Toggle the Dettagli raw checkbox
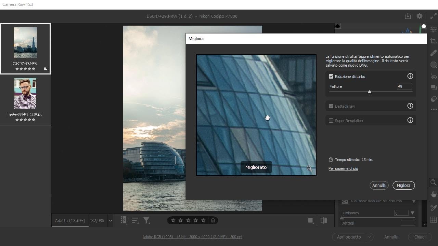Image resolution: width=438 pixels, height=246 pixels. coord(331,106)
